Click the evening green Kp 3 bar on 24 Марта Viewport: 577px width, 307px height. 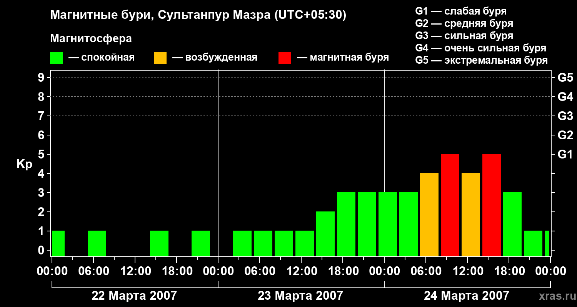pyautogui.click(x=512, y=224)
